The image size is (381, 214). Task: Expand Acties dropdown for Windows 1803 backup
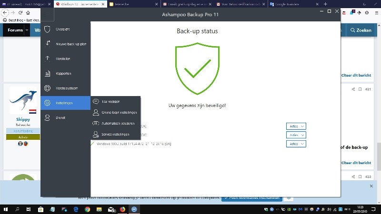[x=296, y=144]
